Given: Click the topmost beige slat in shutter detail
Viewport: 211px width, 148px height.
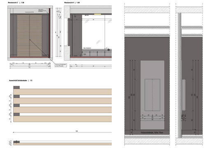Looking at the screenshot, I should 63,92.
